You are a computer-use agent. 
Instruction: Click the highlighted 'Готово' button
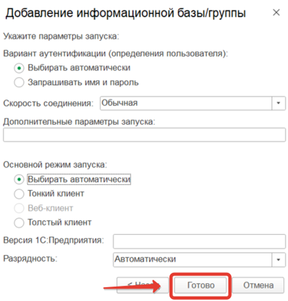[x=201, y=285]
